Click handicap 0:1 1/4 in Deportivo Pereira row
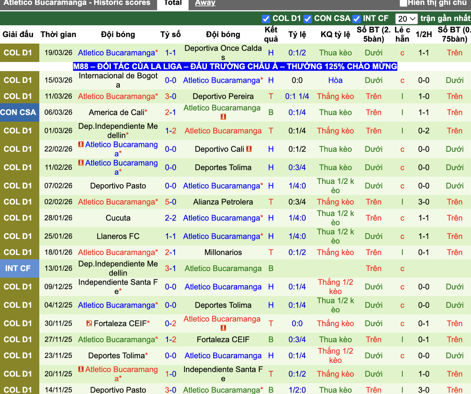The width and height of the screenshot is (471, 394). 297,96
